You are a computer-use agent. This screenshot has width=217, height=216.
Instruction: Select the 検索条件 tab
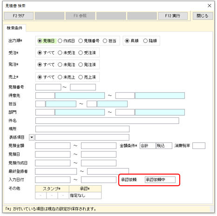tap(14, 28)
